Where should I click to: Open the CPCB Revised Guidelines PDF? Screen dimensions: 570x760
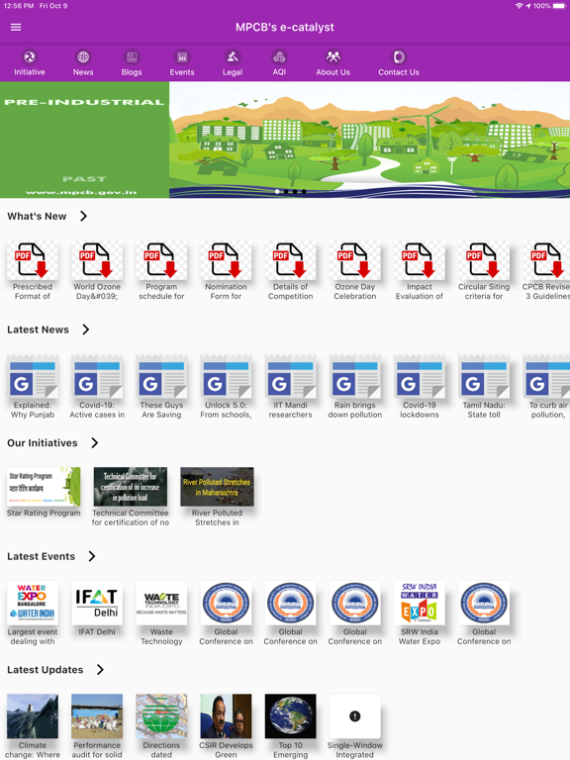pyautogui.click(x=546, y=260)
